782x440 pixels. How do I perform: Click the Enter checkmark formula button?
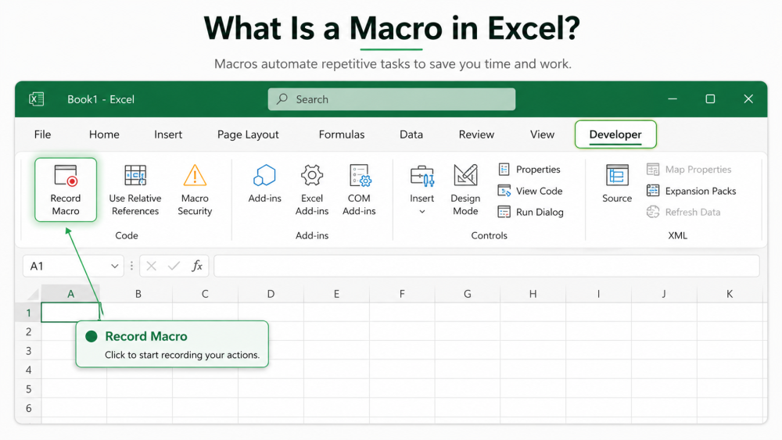(x=174, y=266)
